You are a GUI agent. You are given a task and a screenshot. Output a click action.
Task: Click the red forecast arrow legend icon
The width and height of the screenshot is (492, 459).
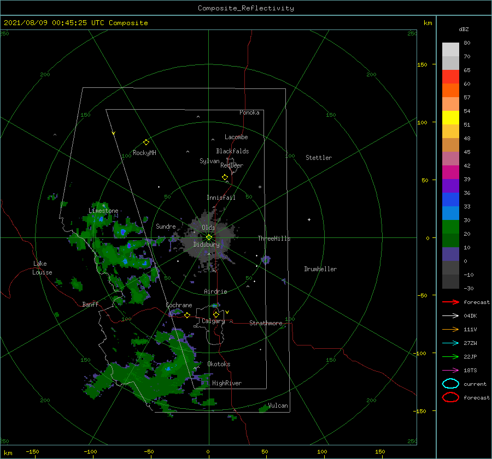pos(450,302)
